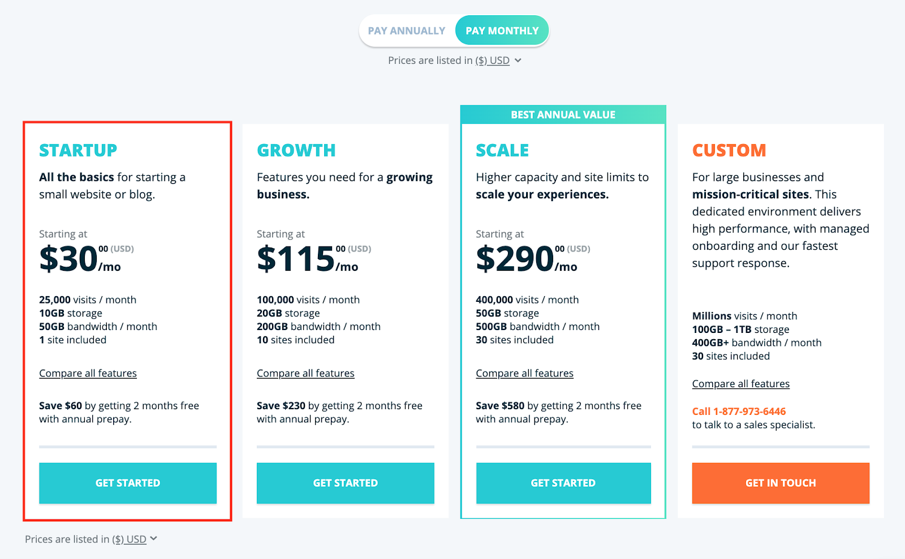Click the Custom plan heading
The width and height of the screenshot is (905, 559).
click(x=729, y=150)
